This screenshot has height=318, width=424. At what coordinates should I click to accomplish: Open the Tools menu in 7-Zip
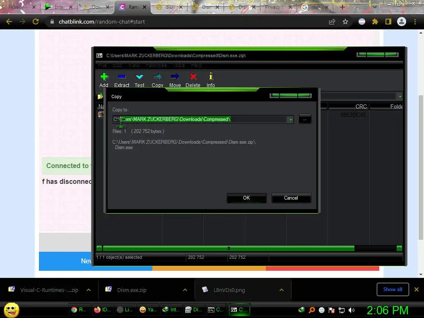[179, 65]
